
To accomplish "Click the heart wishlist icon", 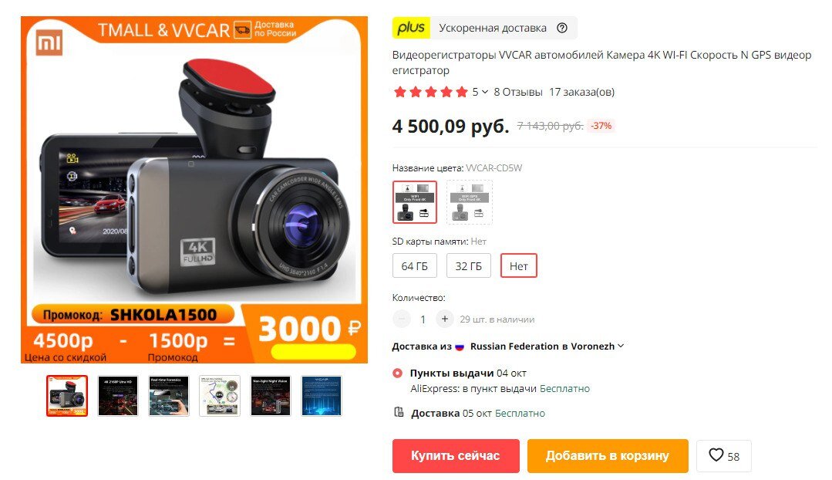I will [x=716, y=455].
